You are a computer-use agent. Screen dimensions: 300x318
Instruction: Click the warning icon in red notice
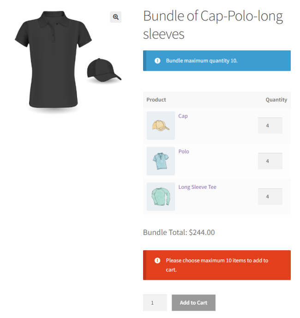[157, 260]
